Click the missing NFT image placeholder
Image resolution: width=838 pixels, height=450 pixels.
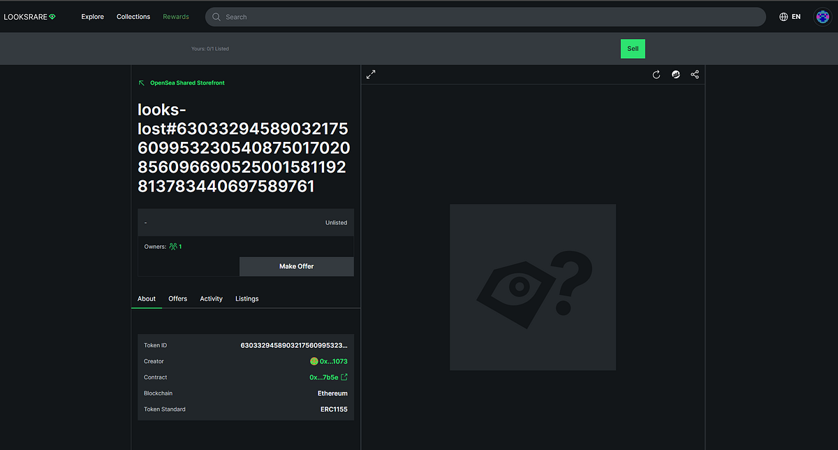pyautogui.click(x=533, y=287)
